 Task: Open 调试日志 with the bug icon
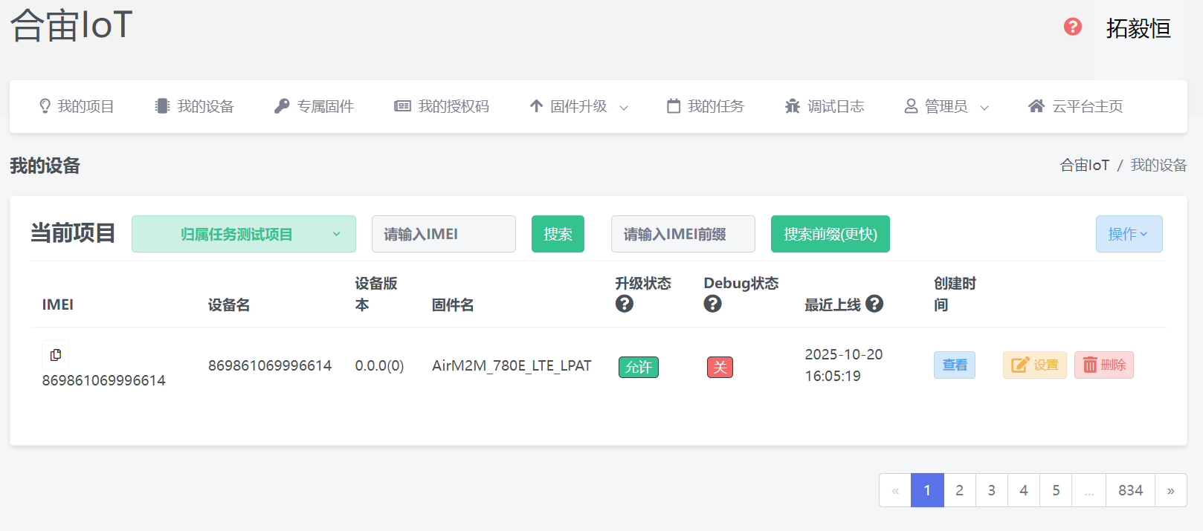(825, 106)
